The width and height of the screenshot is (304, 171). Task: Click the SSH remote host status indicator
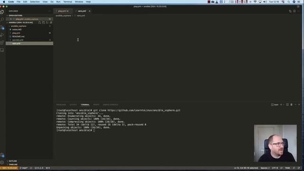coord(9,168)
